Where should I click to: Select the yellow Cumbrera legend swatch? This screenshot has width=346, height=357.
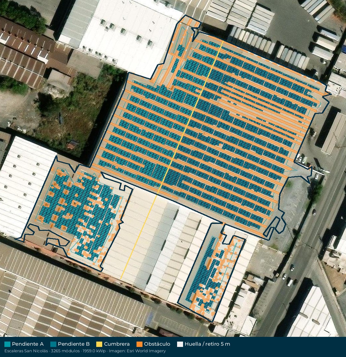coord(99,344)
